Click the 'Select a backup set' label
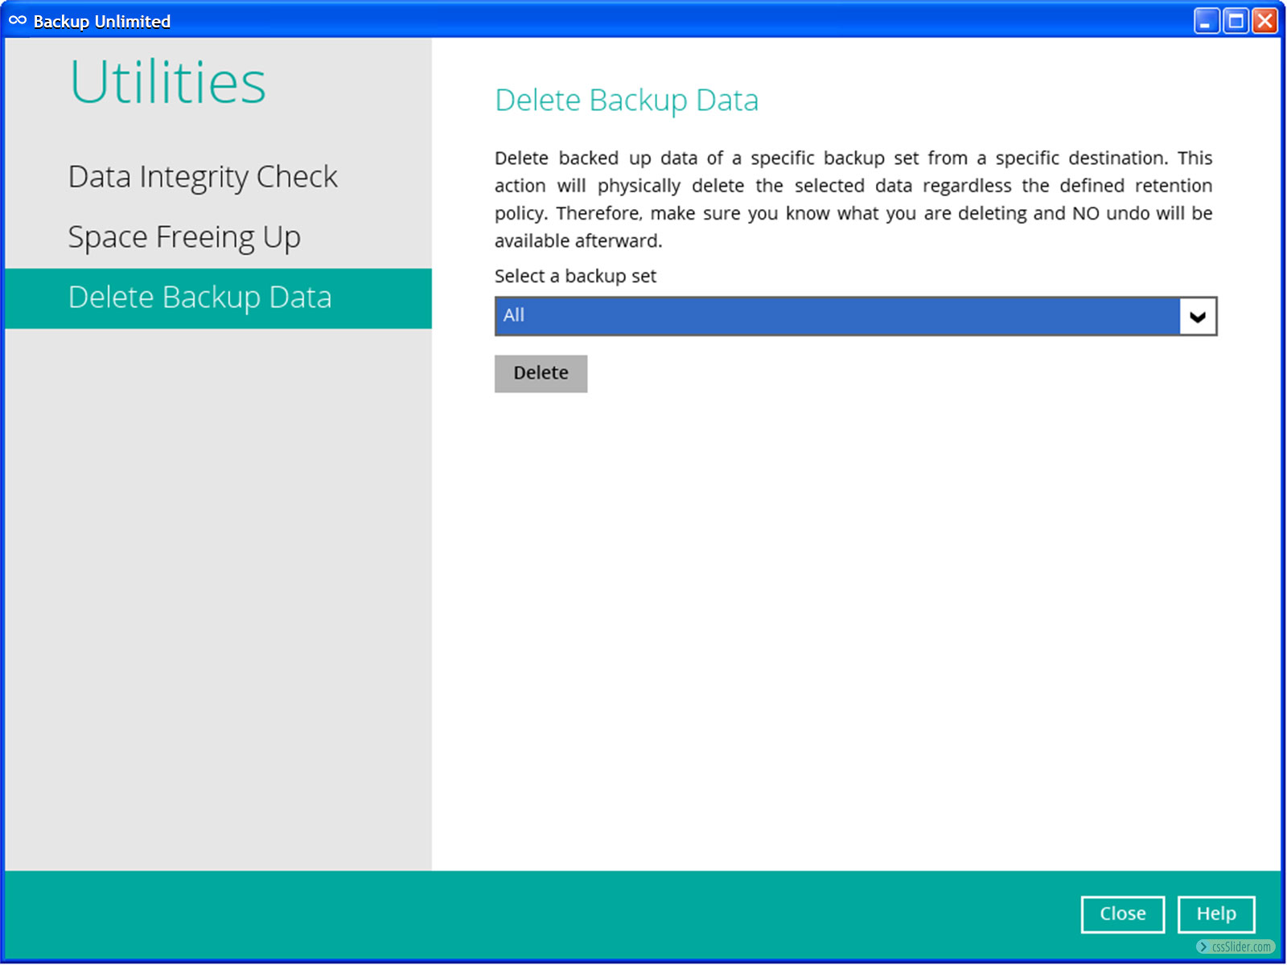1287x965 pixels. point(575,276)
